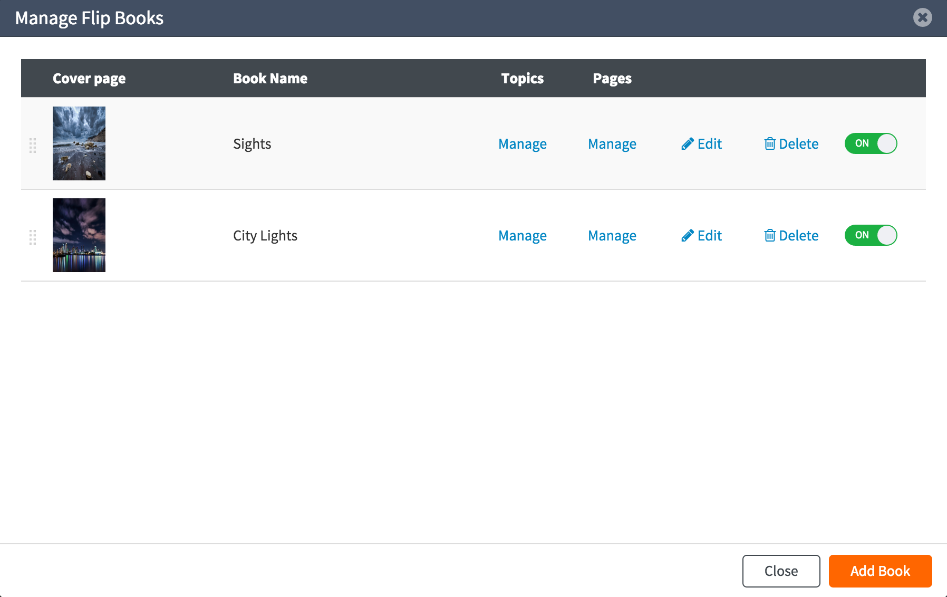
Task: Open pages management for City Lights
Action: click(x=612, y=236)
